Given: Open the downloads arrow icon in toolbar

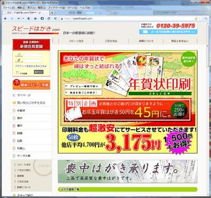Looking at the screenshot, I should click(x=28, y=18).
